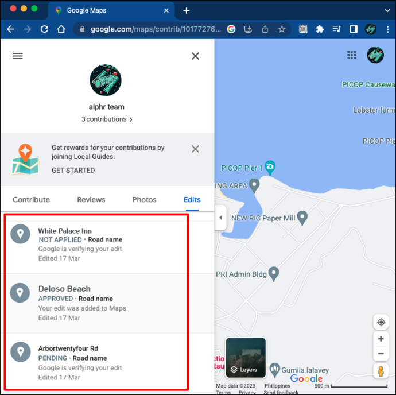Screen dimensions: 396x395
Task: Open the Maps hamburger menu
Action: [18, 56]
